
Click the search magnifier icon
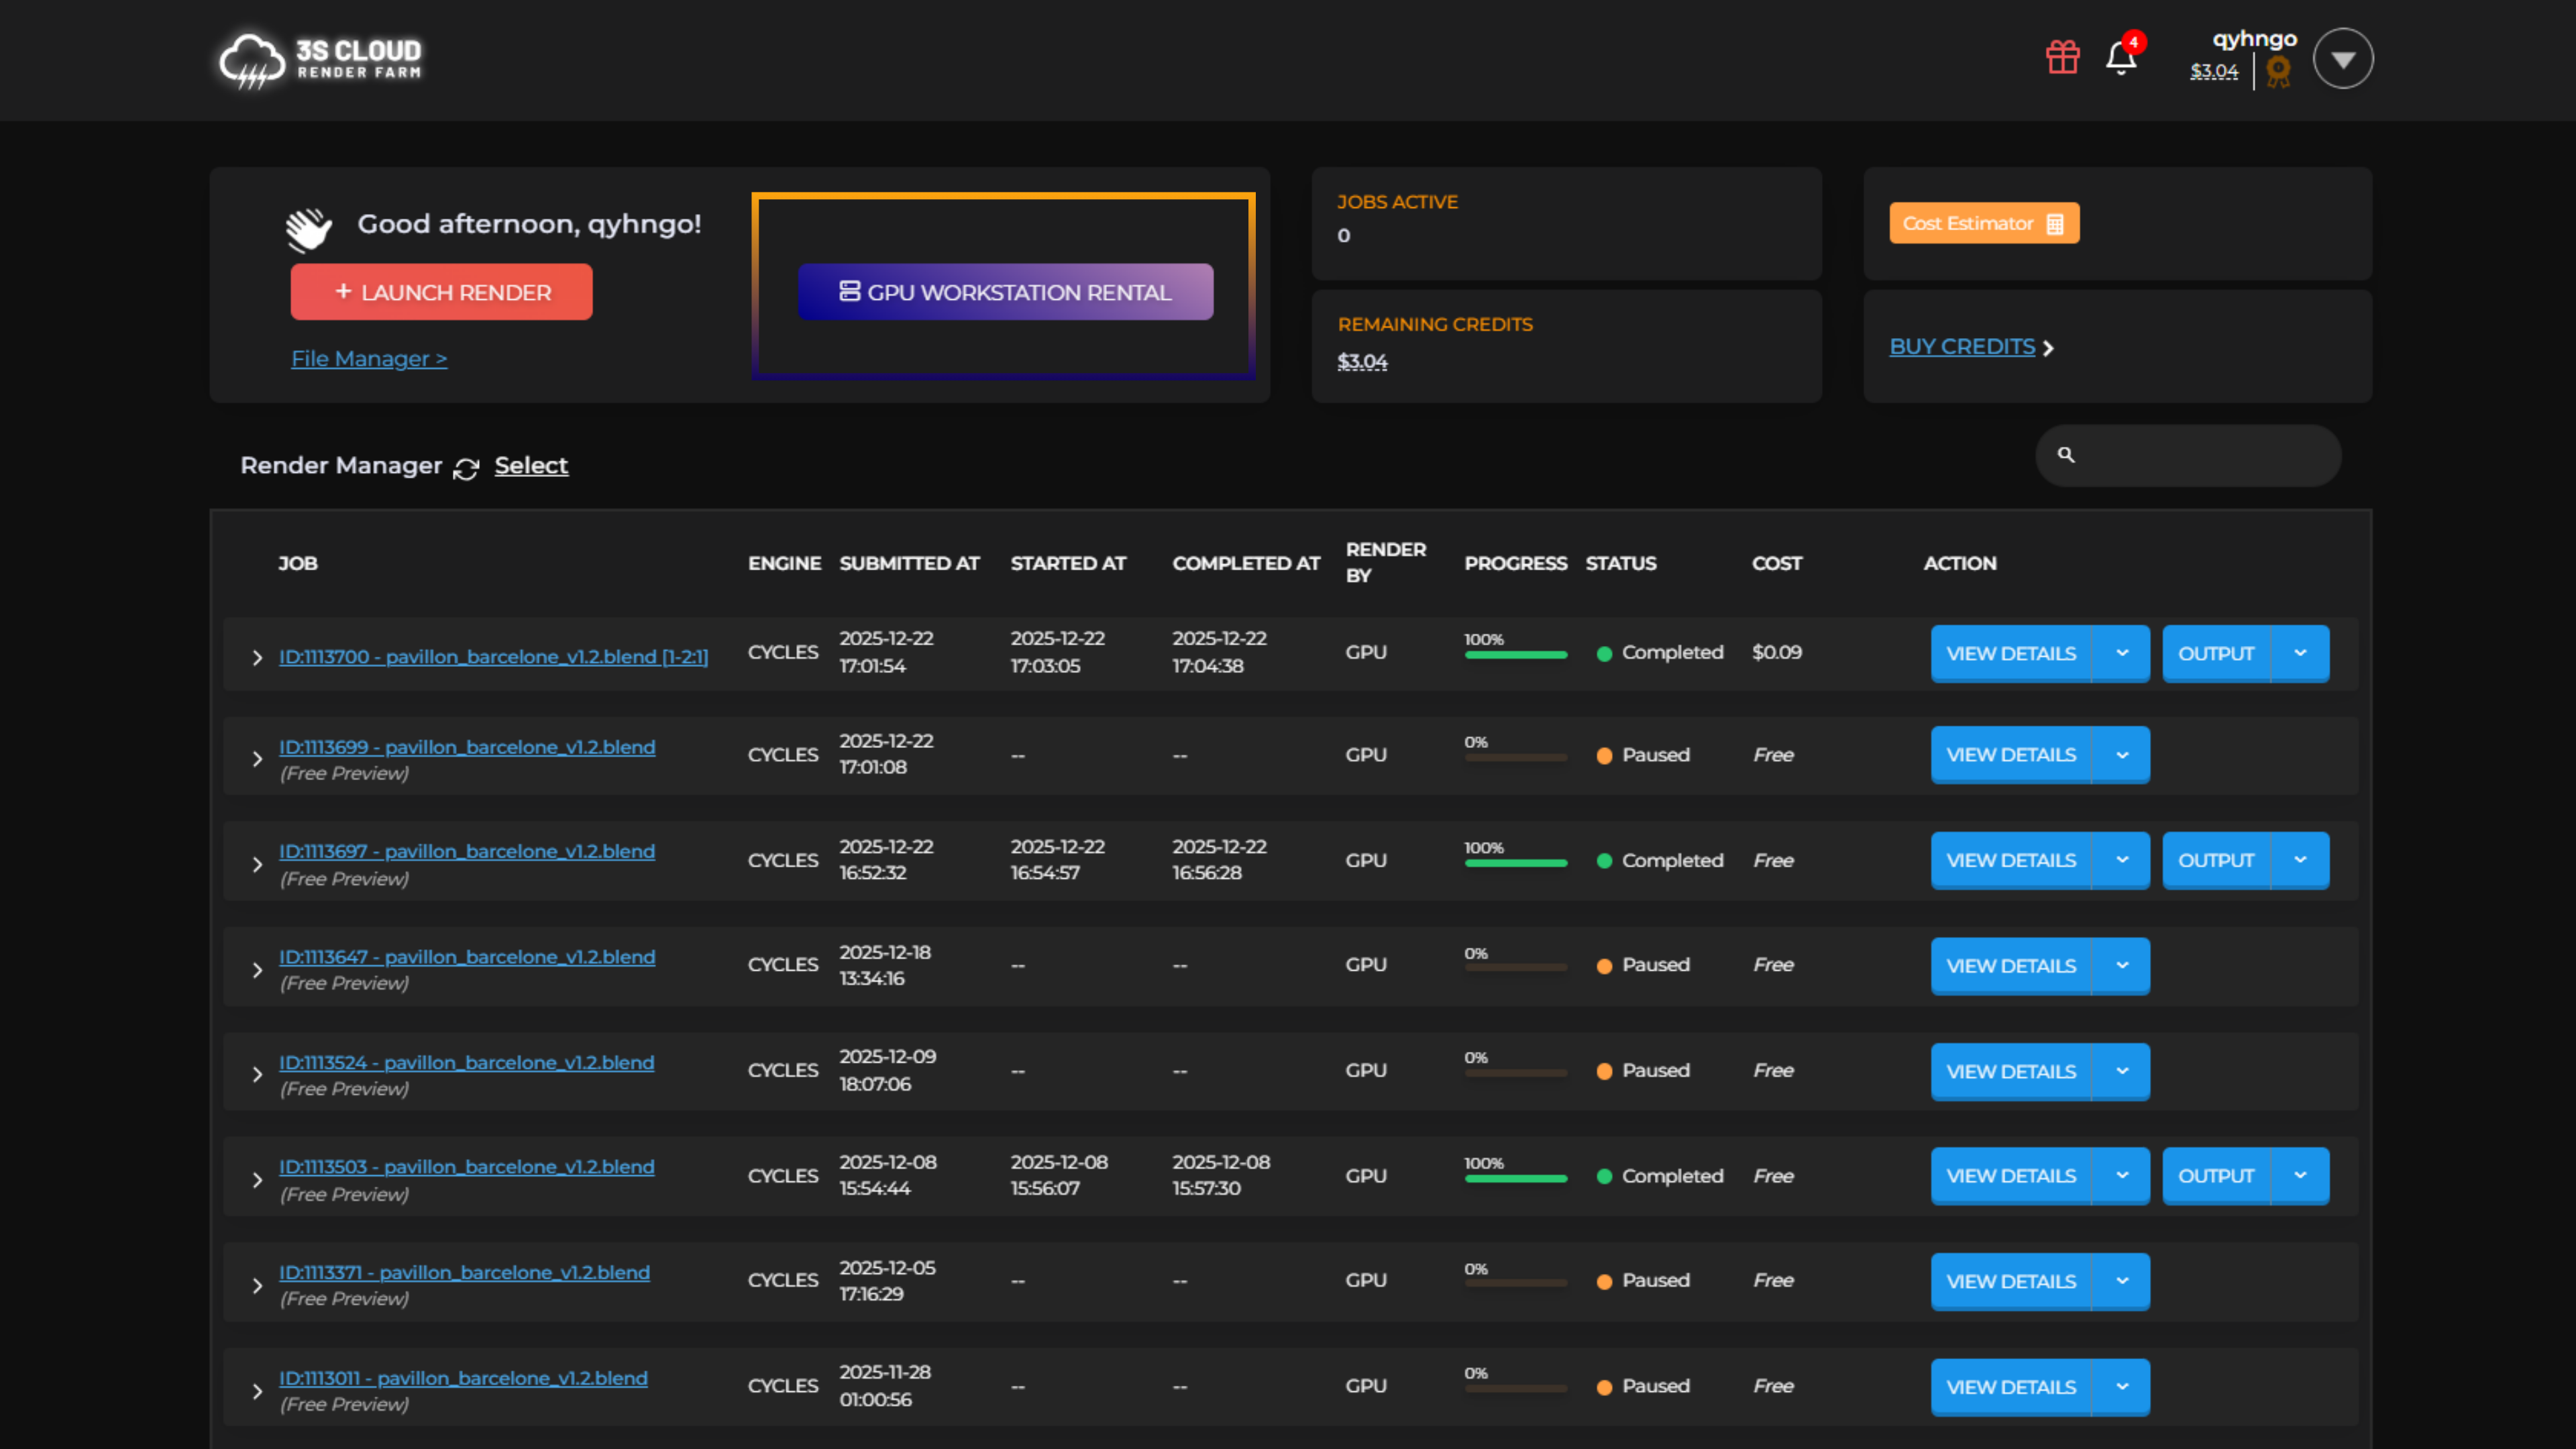pyautogui.click(x=2066, y=455)
